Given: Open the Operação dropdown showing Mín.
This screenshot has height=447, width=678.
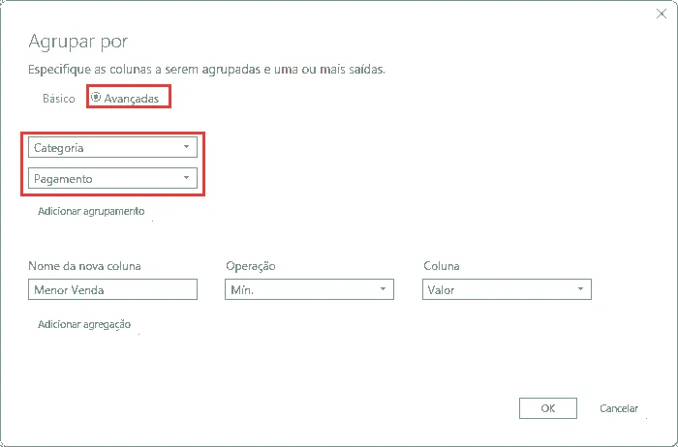Looking at the screenshot, I should pos(309,289).
